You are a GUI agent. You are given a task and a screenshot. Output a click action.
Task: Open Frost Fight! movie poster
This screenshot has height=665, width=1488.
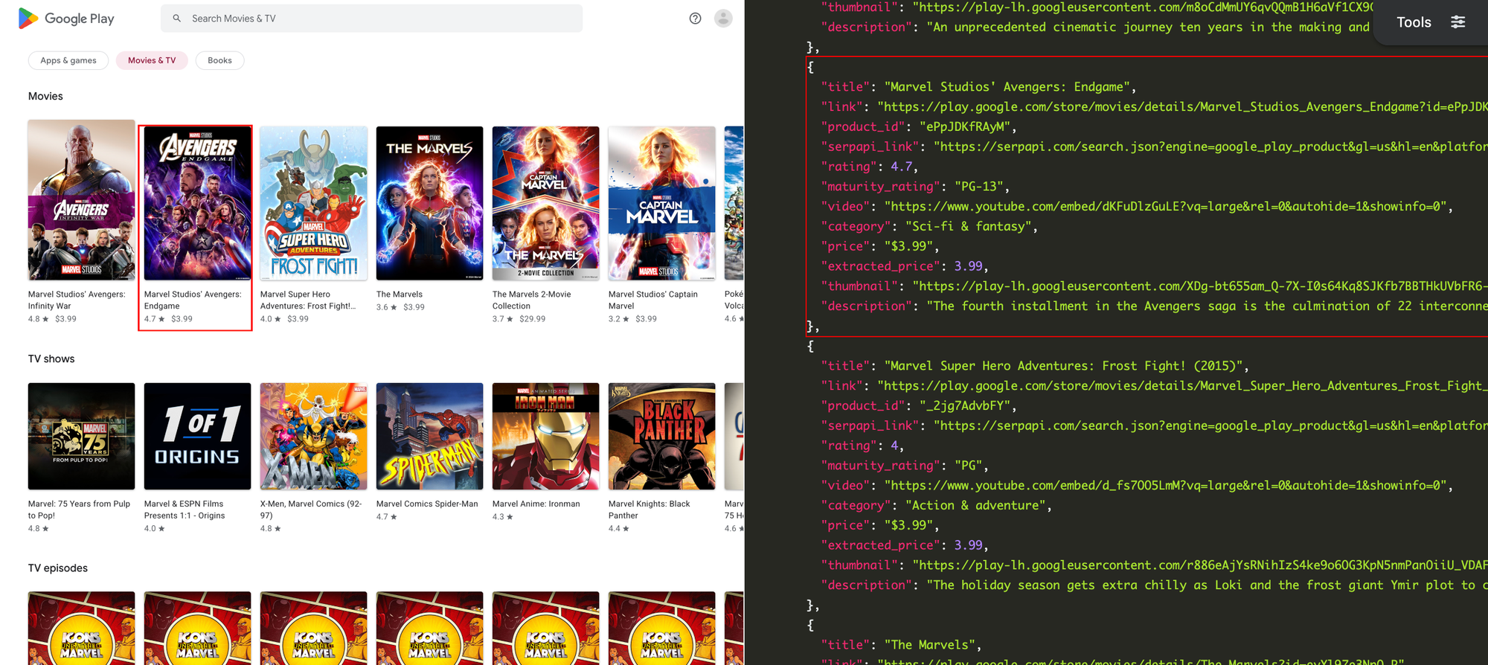[314, 203]
